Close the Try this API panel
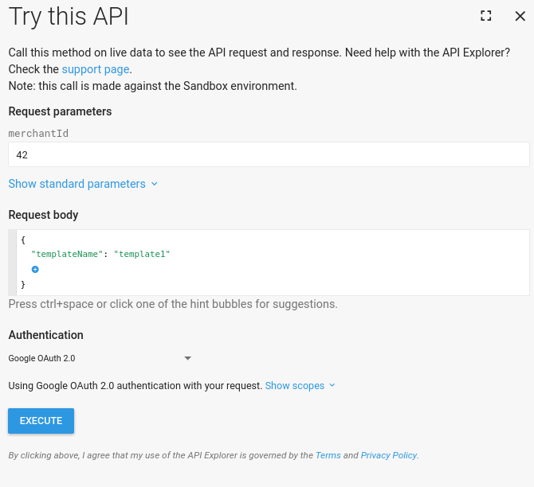 [x=520, y=15]
